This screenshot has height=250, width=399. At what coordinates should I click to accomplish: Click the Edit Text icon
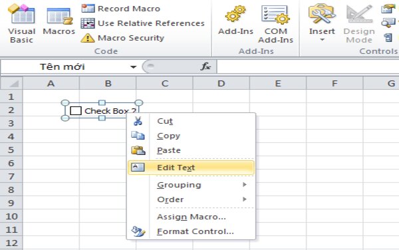coord(138,167)
